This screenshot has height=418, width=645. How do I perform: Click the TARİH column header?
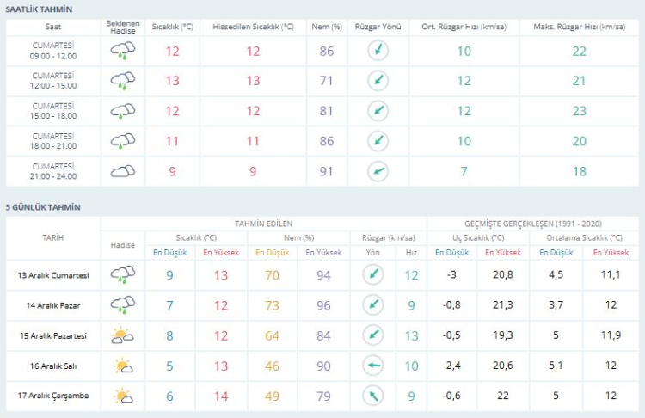53,237
